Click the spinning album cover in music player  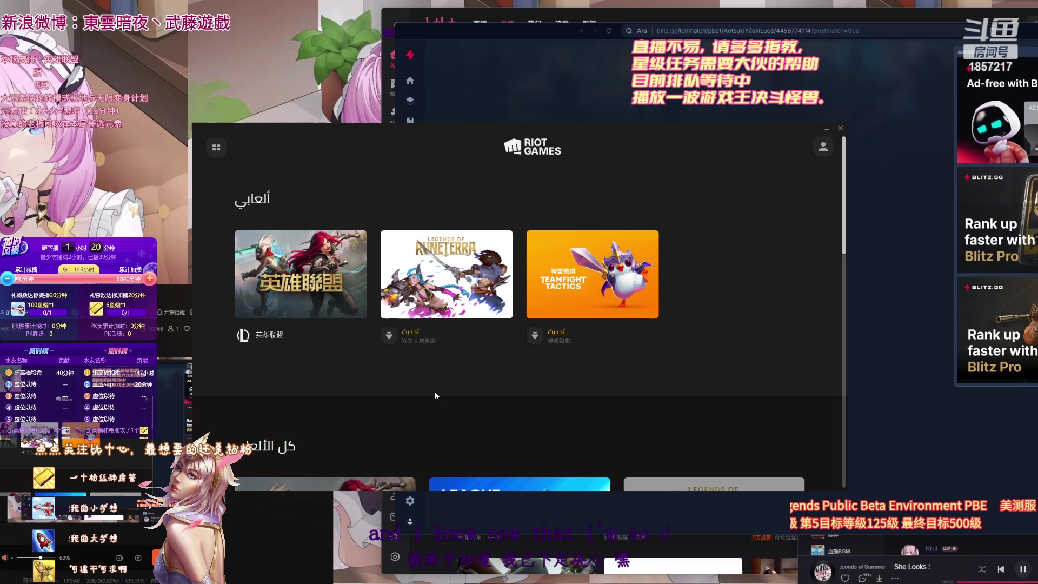click(823, 572)
